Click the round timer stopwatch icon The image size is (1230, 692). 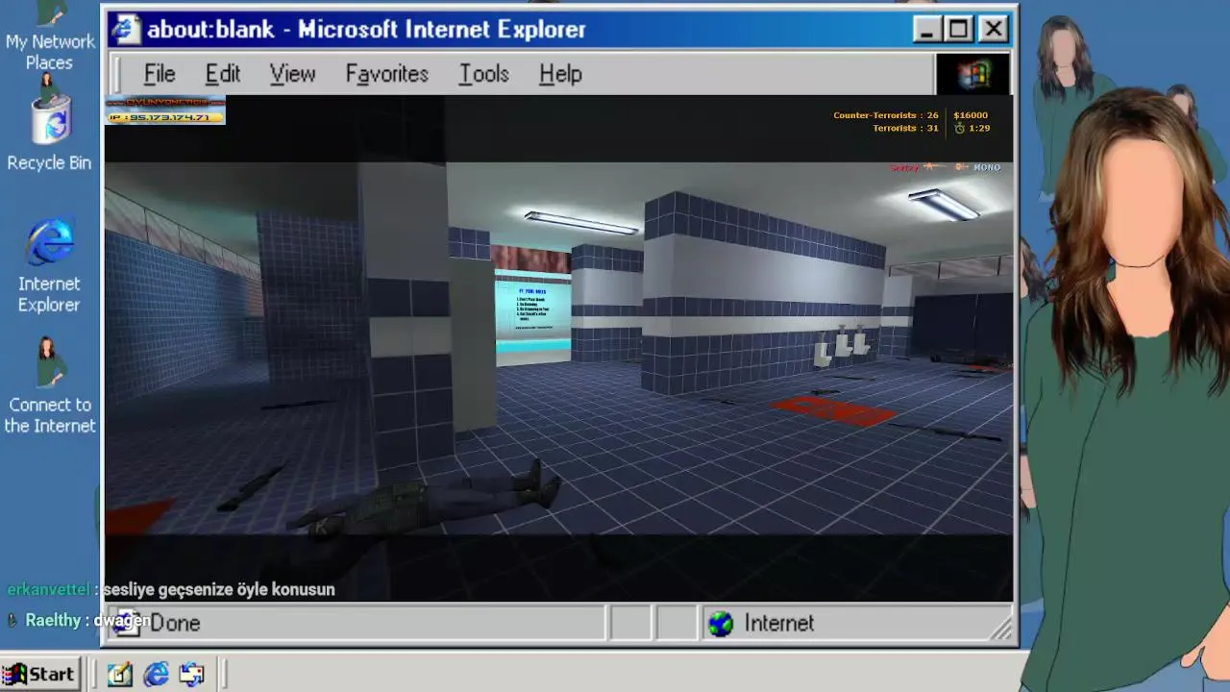tap(959, 128)
